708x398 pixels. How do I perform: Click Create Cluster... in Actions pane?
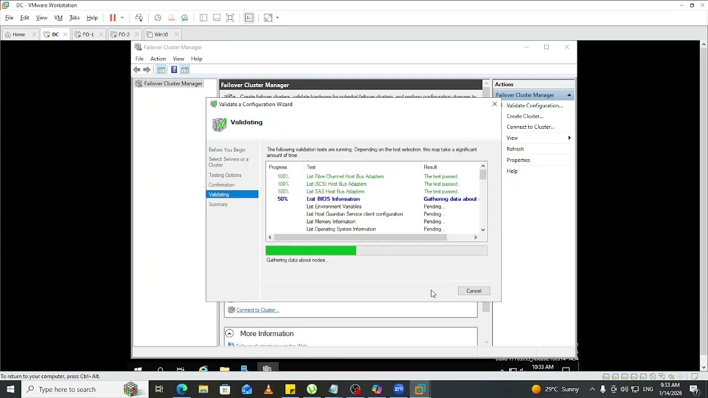pos(525,116)
